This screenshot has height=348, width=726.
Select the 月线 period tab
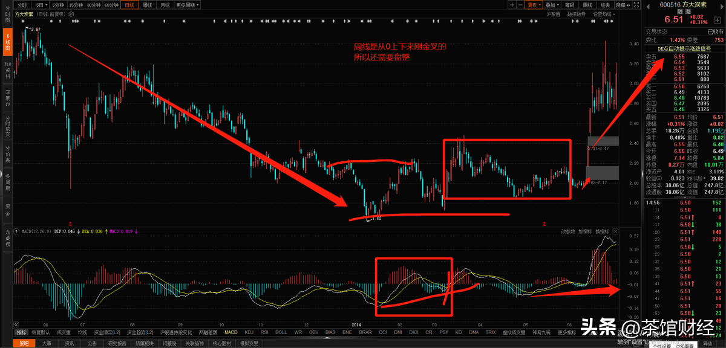165,5
